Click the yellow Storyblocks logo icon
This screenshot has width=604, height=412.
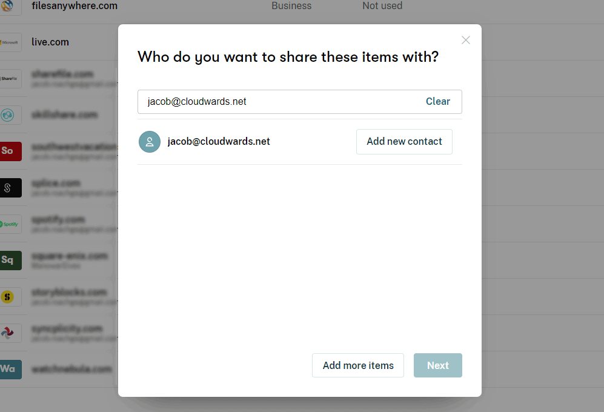coord(8,297)
